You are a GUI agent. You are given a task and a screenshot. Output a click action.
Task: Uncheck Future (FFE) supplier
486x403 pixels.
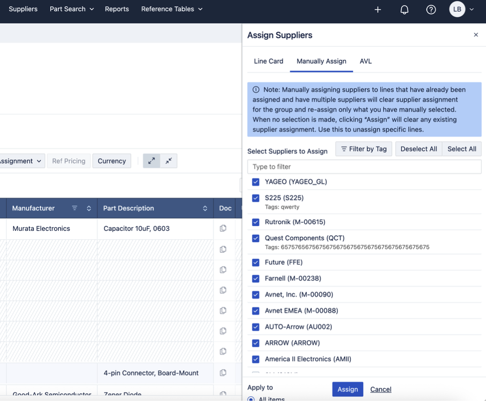click(x=256, y=263)
